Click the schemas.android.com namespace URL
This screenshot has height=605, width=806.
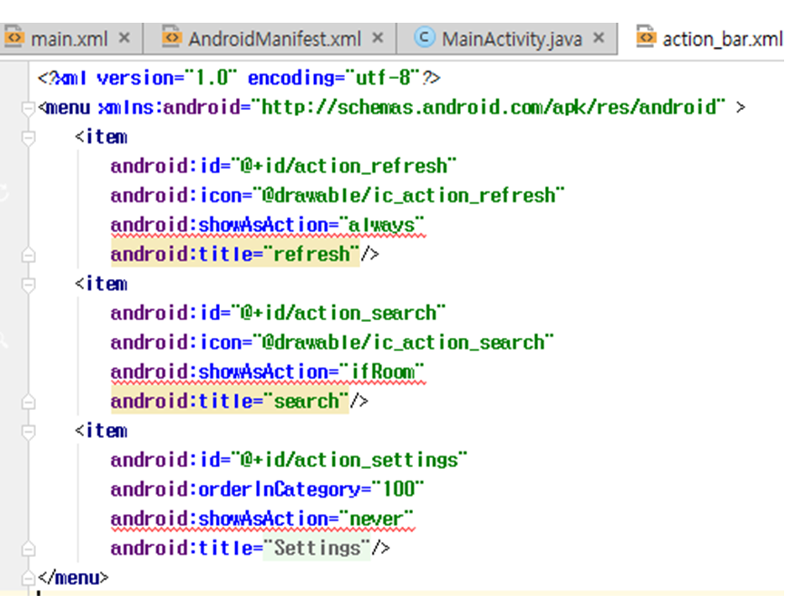[493, 108]
